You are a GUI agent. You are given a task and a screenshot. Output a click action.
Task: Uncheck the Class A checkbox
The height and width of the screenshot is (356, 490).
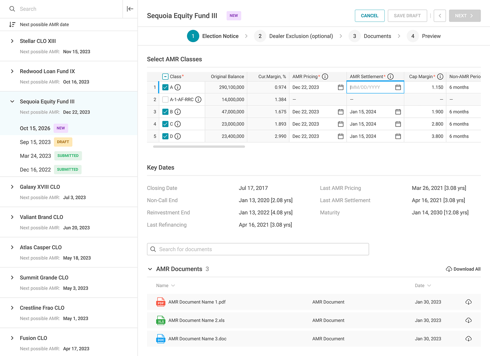click(165, 87)
